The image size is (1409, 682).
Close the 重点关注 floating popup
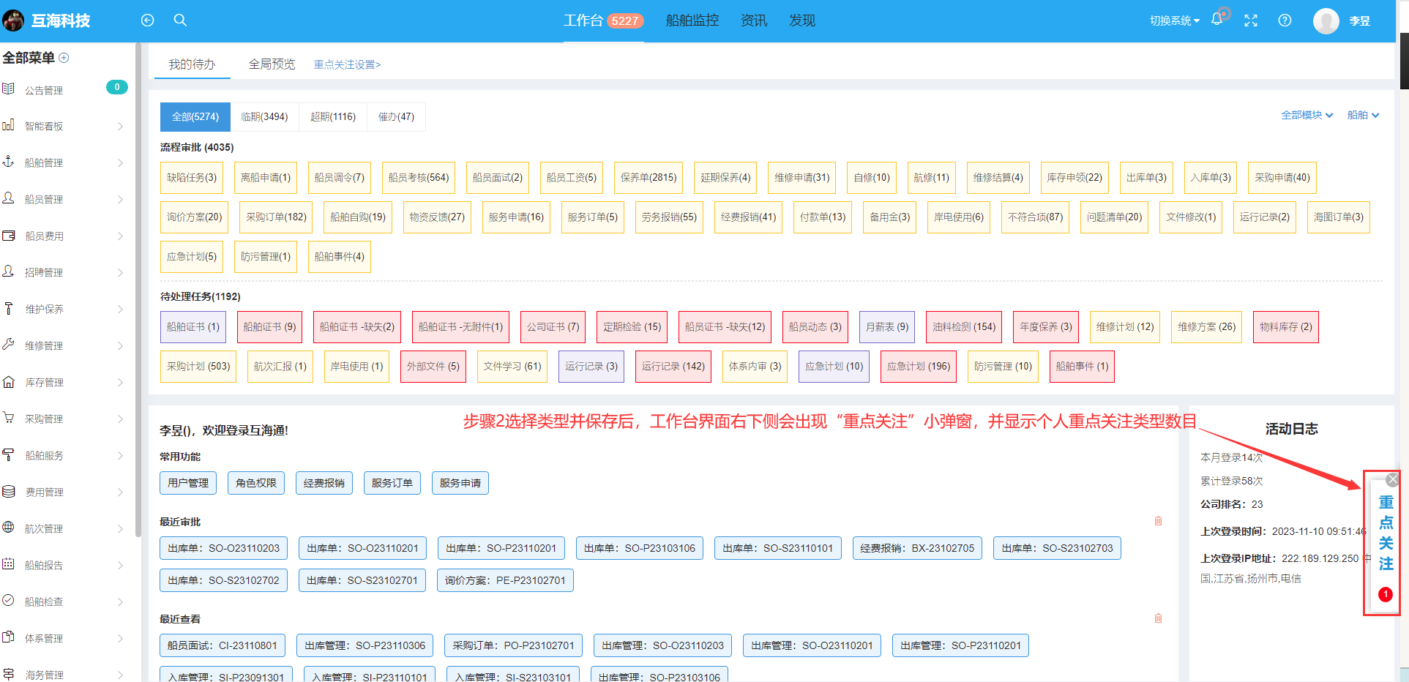pos(1392,479)
